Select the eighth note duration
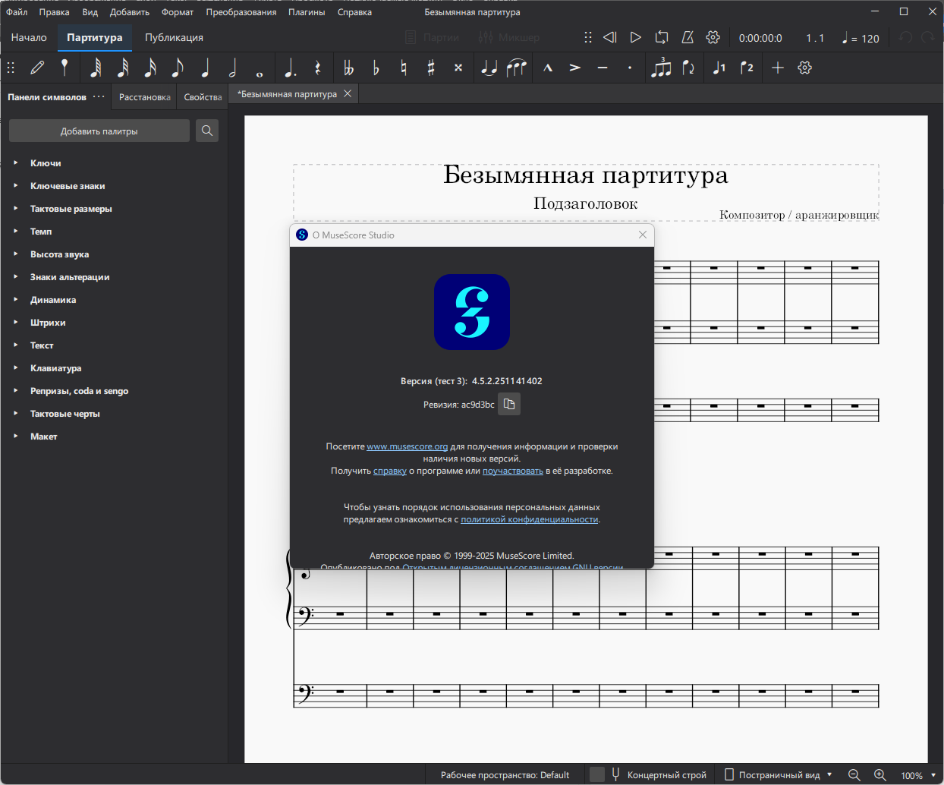 178,68
